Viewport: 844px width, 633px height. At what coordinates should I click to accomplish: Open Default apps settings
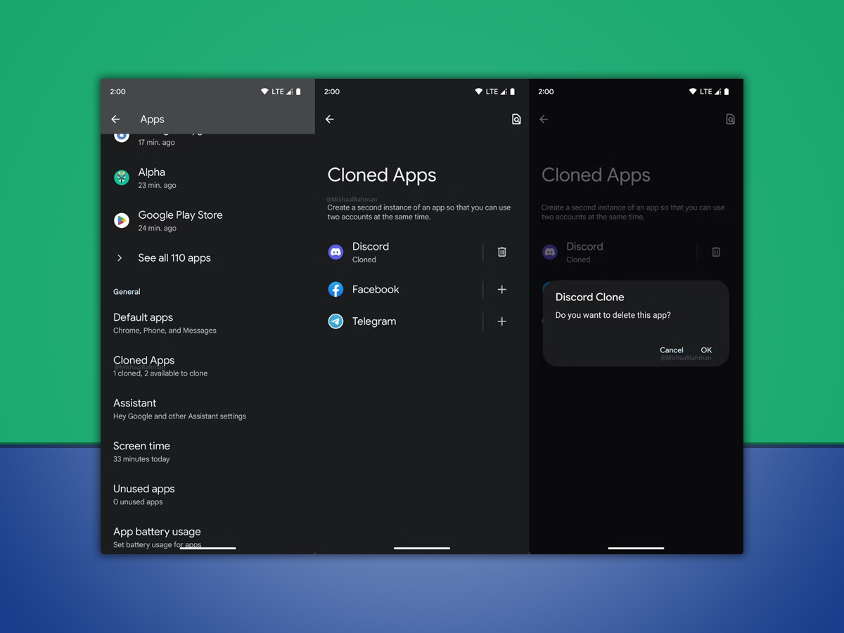165,323
